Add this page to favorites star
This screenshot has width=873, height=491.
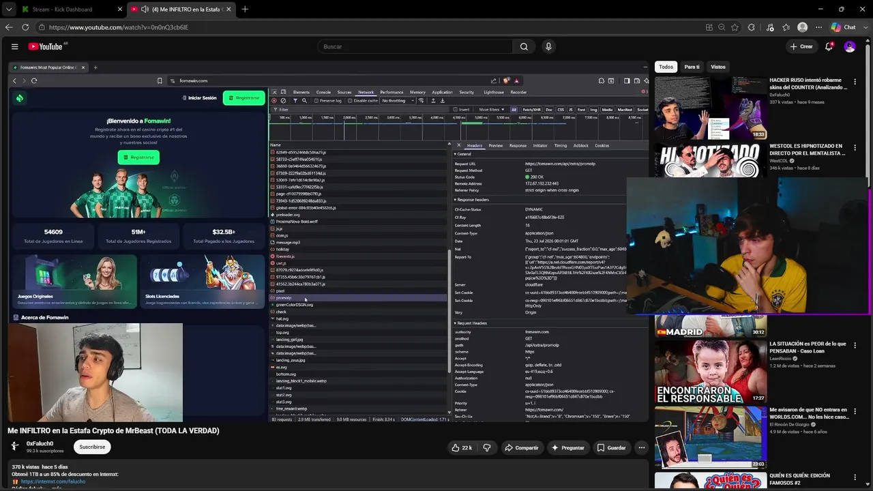tap(735, 27)
